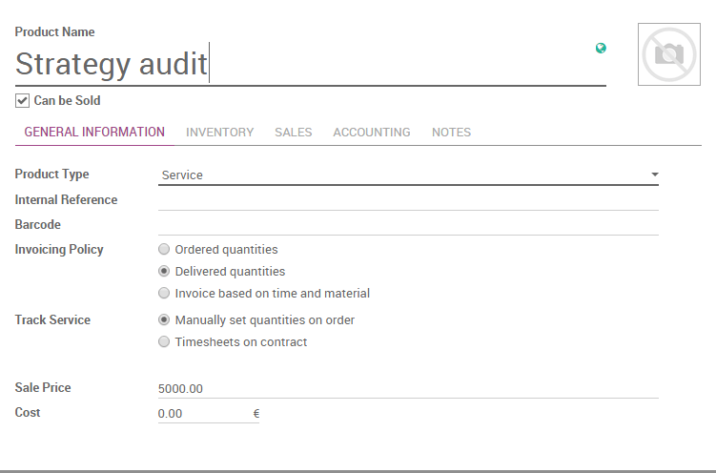This screenshot has width=716, height=473.
Task: Select Ordered quantities invoicing policy
Action: tap(165, 250)
